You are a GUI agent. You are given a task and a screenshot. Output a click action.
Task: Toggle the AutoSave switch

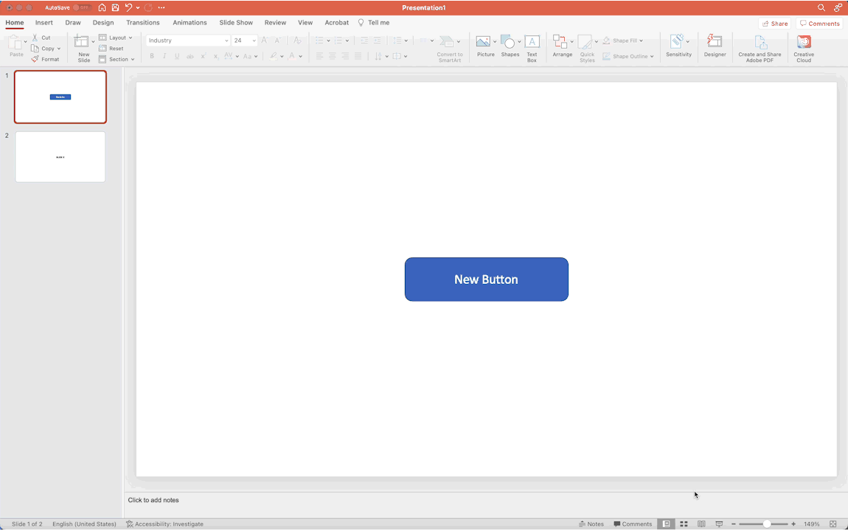click(80, 7)
